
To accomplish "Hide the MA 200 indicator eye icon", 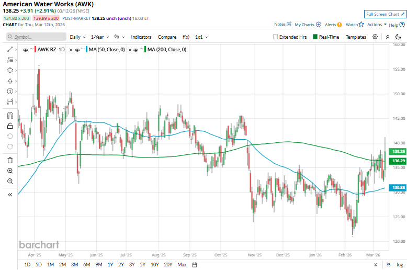I will point(135,50).
